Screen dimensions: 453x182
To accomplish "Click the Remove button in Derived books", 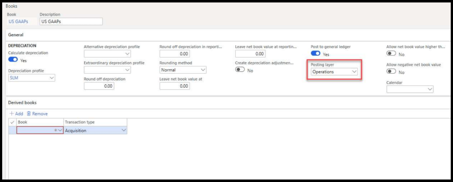I will point(37,114).
